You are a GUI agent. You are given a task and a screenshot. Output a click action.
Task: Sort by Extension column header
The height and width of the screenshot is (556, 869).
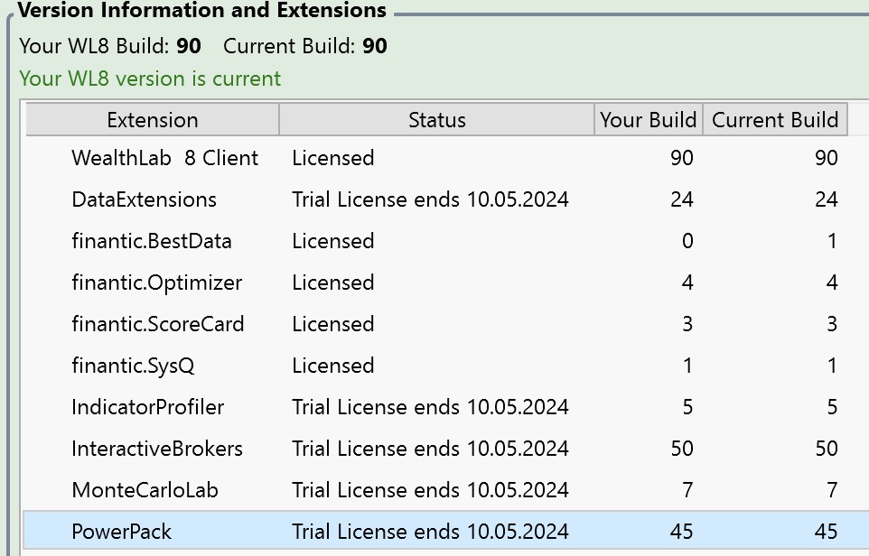[x=152, y=120]
